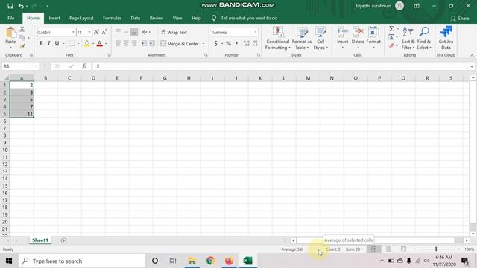
Task: Switch to the Insert ribbon tab
Action: click(54, 18)
